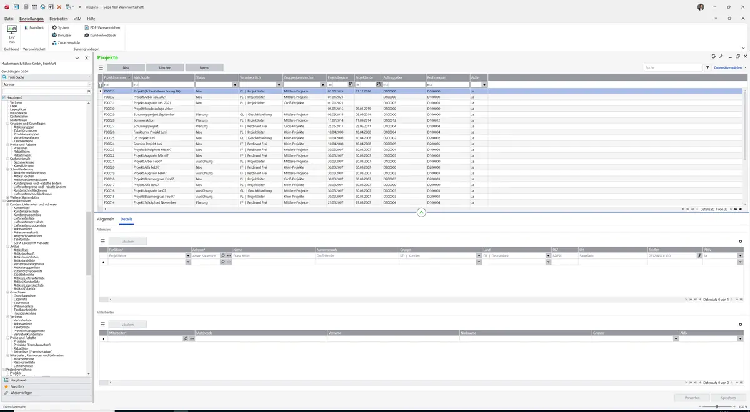Screen dimensions: 750x412
Task: Open the Datensätze wählen dropdown
Action: (x=730, y=67)
